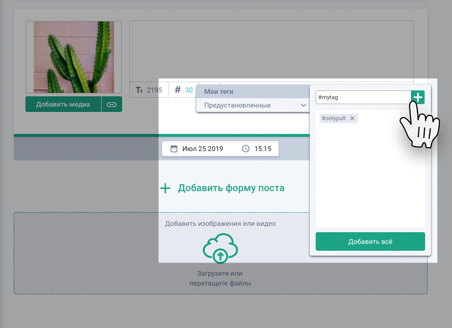Screen dimensions: 452x328
Task: Remove the #onlypult tag with the X
Action: click(352, 118)
